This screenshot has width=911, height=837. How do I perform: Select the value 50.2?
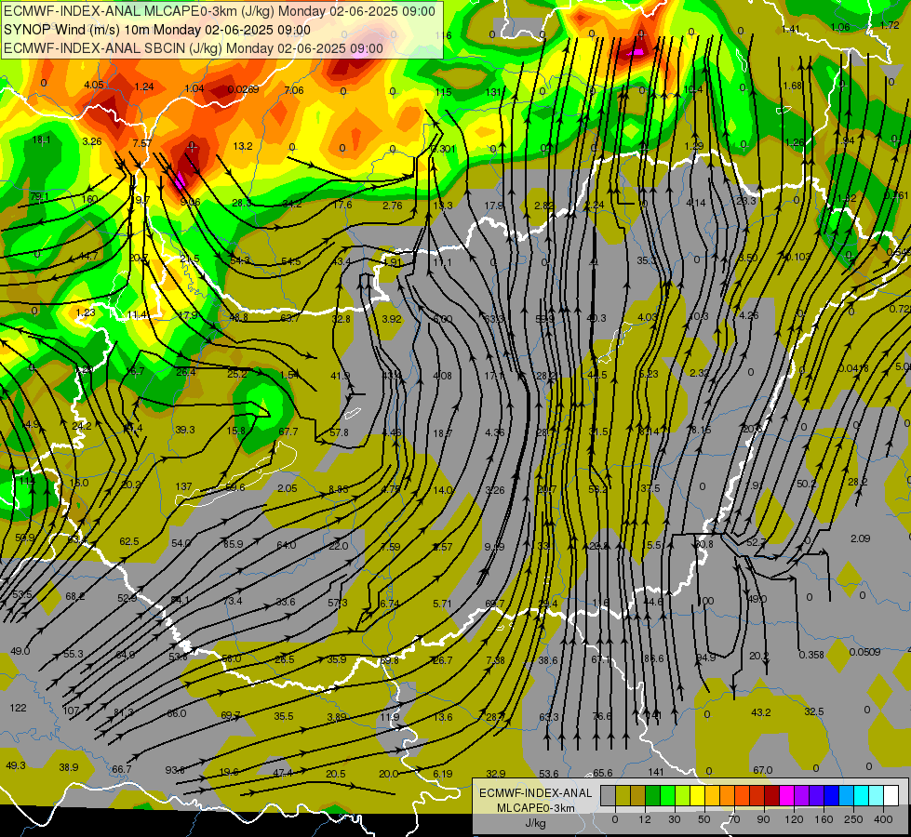pyautogui.click(x=807, y=484)
